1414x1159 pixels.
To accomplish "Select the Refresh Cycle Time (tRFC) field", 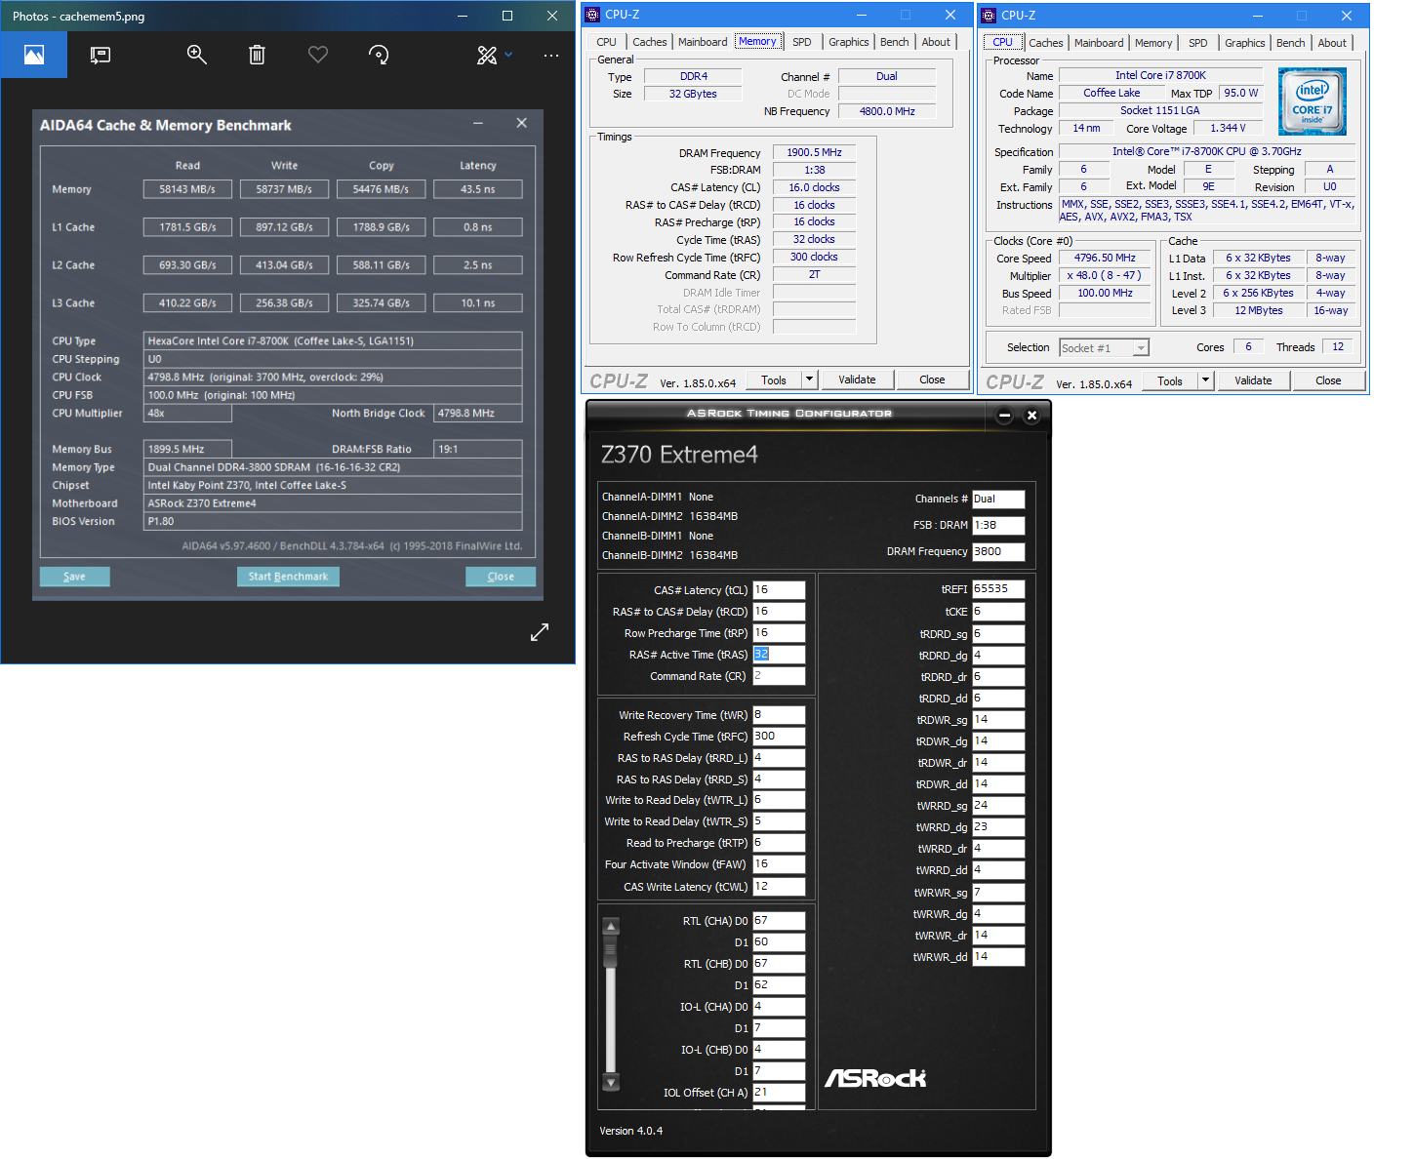I will (x=779, y=737).
